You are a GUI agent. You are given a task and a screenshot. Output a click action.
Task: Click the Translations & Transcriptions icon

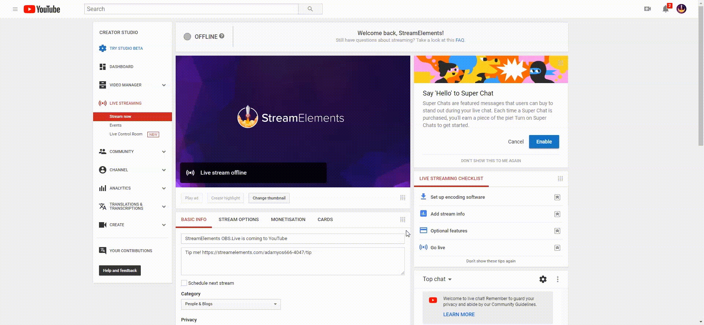coord(103,206)
